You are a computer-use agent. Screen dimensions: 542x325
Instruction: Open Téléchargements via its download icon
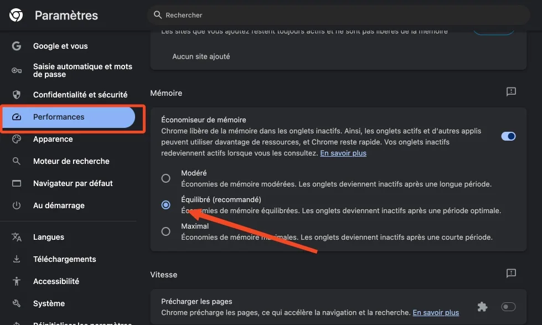pos(17,259)
